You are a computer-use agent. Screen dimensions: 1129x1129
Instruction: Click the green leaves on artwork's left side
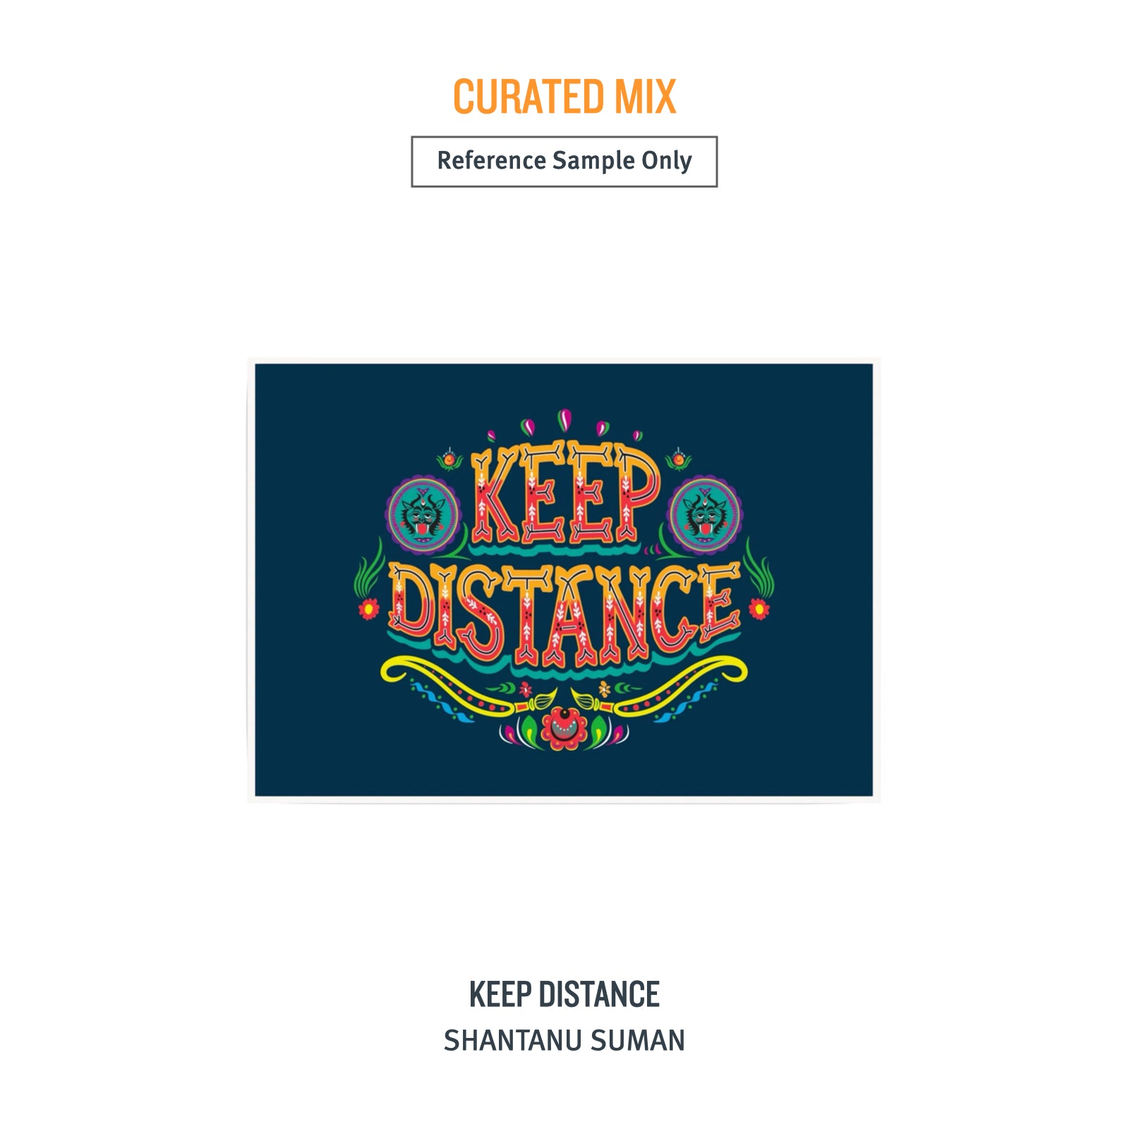368,568
